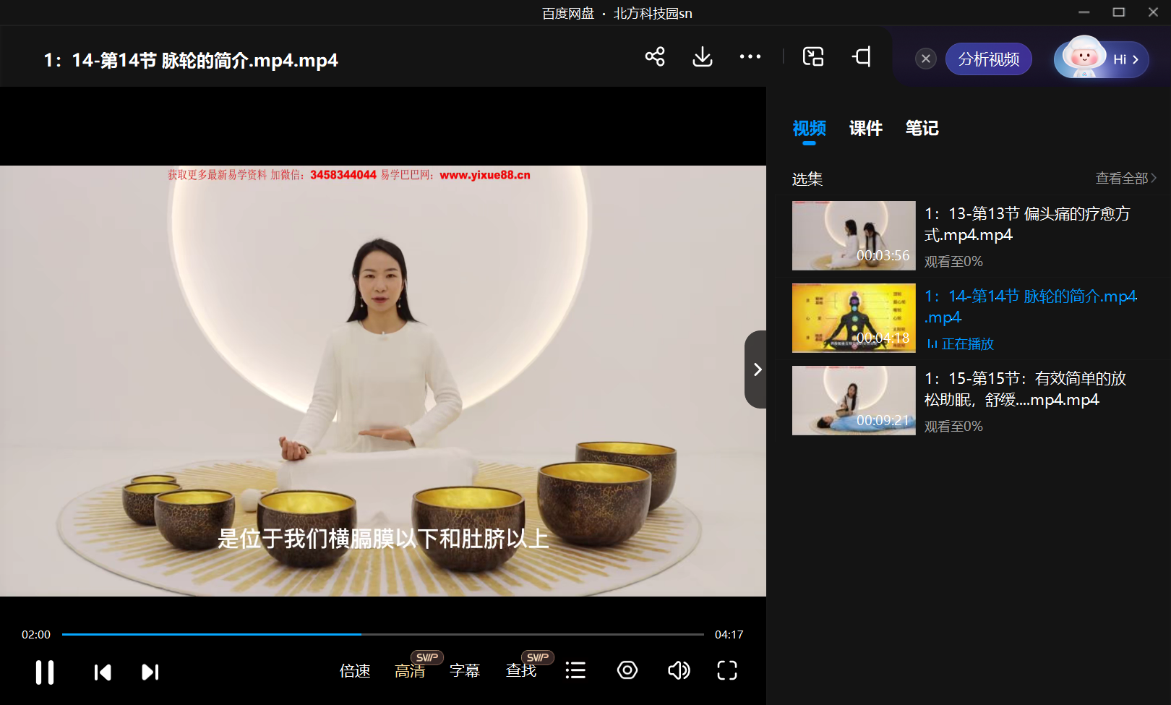Toggle the eye-protection viewing mode

(627, 671)
